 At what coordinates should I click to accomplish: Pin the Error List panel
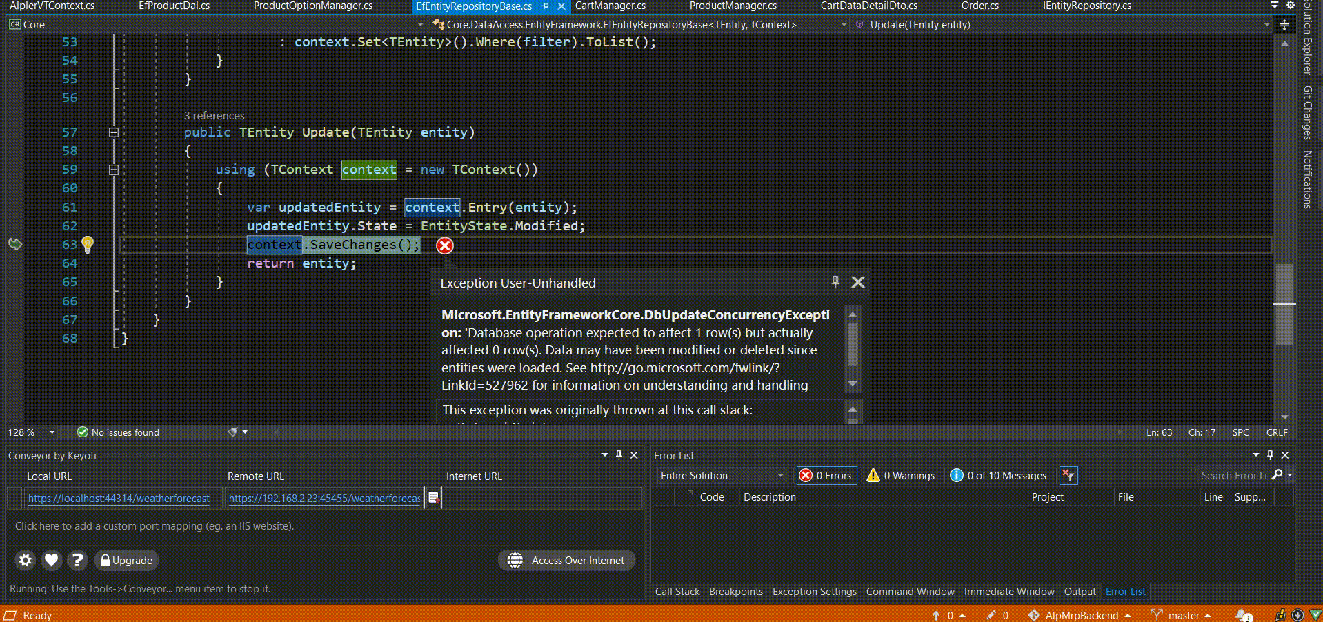coord(1270,455)
